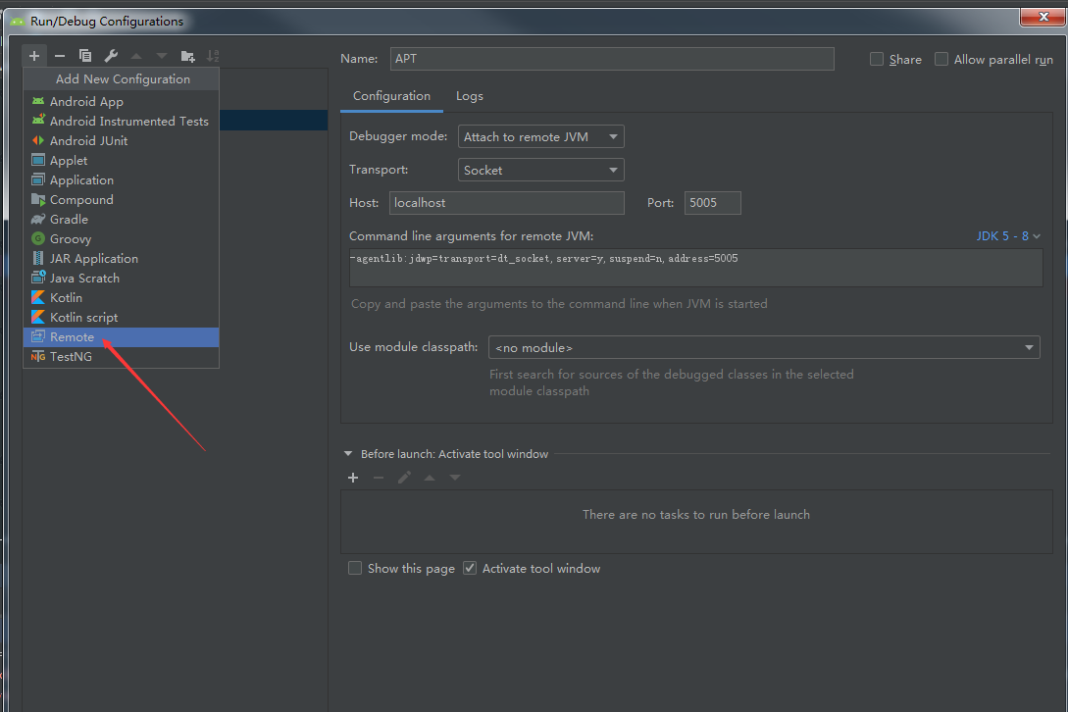The image size is (1068, 712).
Task: Collapse the Before launch section
Action: [x=348, y=454]
